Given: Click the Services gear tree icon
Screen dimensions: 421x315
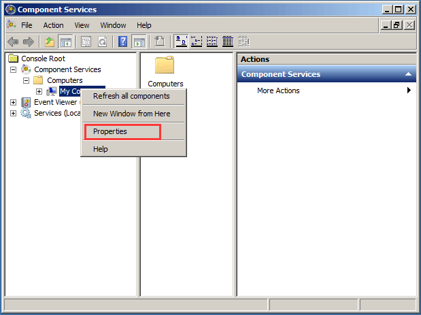Looking at the screenshot, I should (x=26, y=113).
